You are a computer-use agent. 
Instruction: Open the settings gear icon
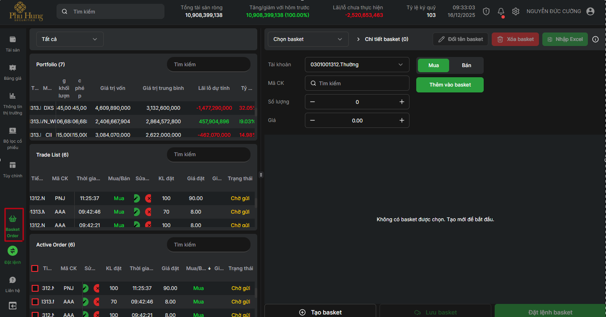[515, 11]
